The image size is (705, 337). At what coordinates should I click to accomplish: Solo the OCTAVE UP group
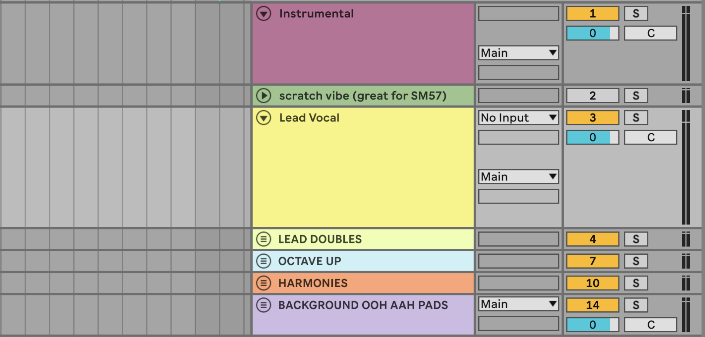coord(636,261)
